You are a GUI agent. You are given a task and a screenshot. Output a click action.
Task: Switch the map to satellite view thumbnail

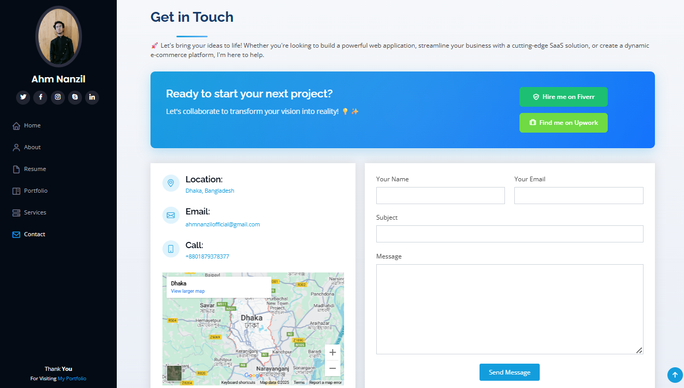click(174, 373)
